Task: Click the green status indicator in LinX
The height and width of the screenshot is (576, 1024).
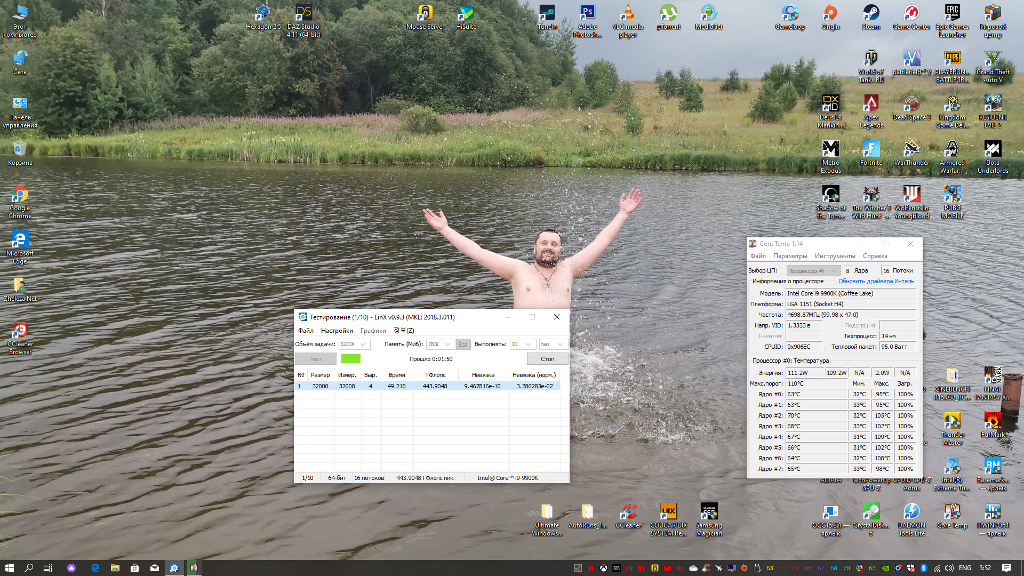Action: click(x=350, y=359)
